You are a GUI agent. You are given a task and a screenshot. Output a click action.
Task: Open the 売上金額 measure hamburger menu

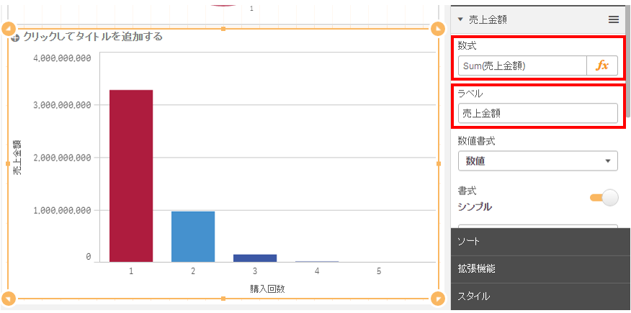coord(613,19)
